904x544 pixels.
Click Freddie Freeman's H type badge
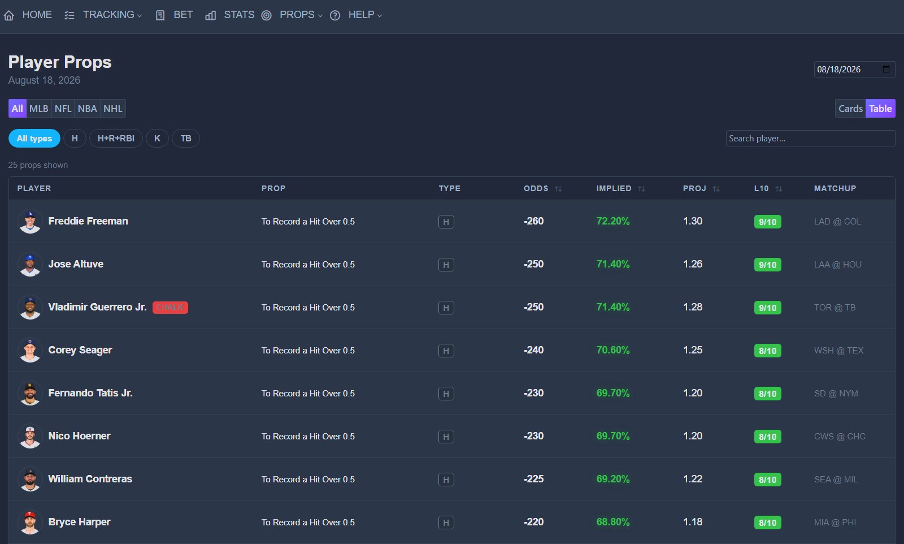click(x=446, y=222)
